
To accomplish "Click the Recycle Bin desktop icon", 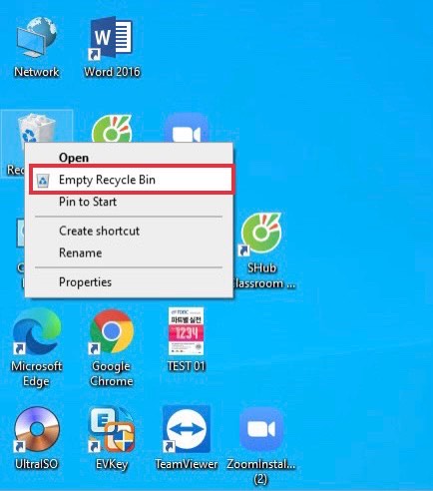I will (36, 131).
